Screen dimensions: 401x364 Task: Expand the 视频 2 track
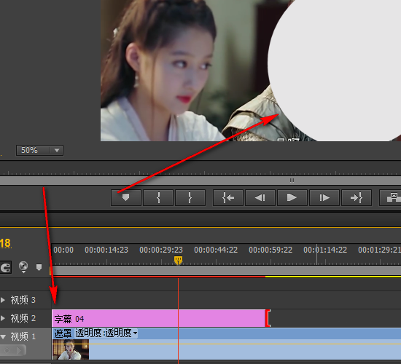click(3, 318)
